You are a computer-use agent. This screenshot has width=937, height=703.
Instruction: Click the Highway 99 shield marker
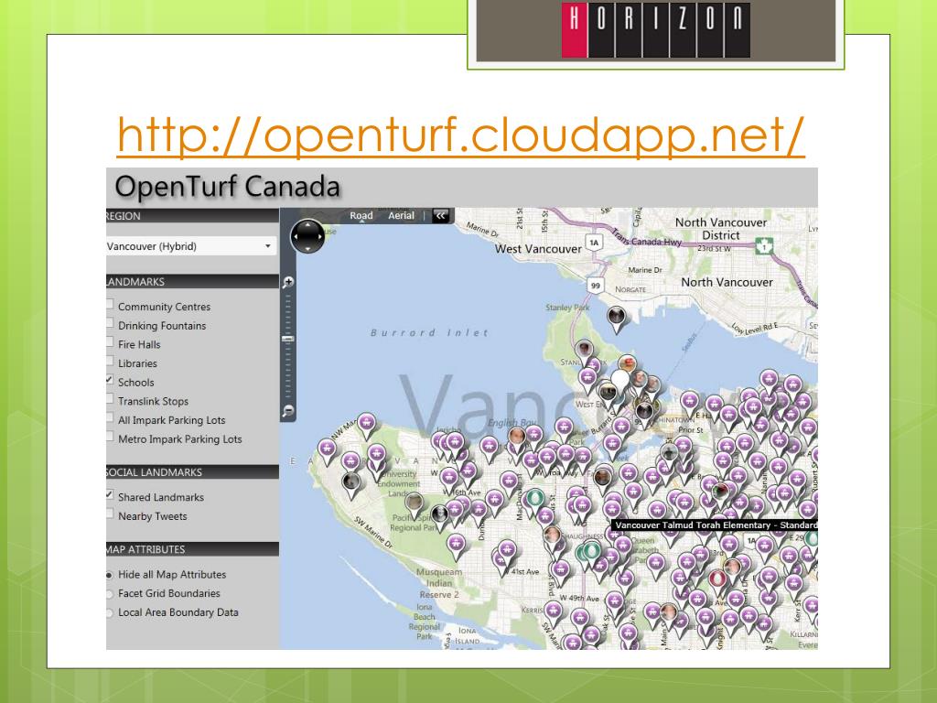tap(595, 286)
